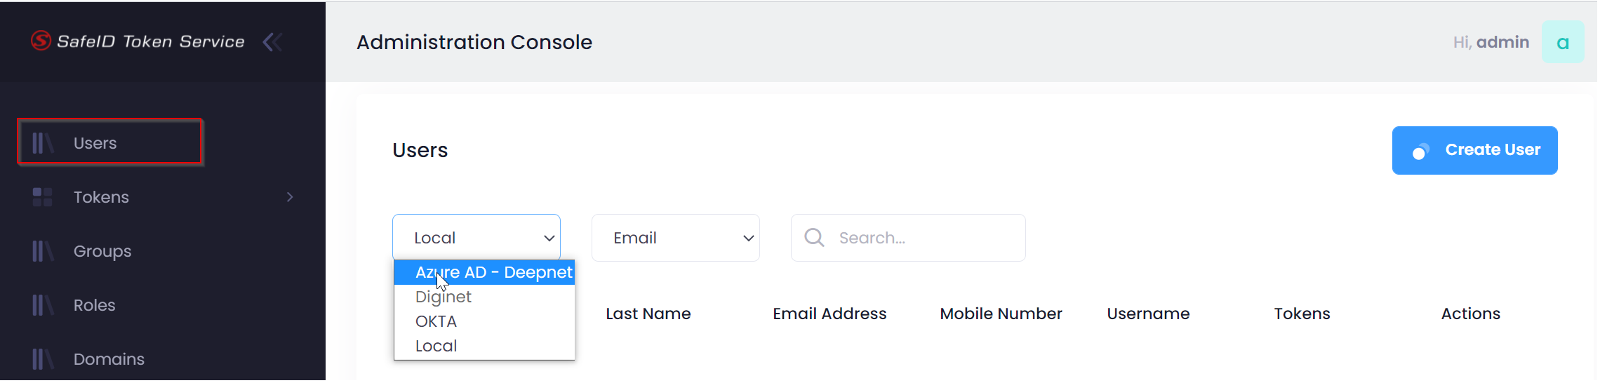Choose Local in the domain list

pos(436,346)
